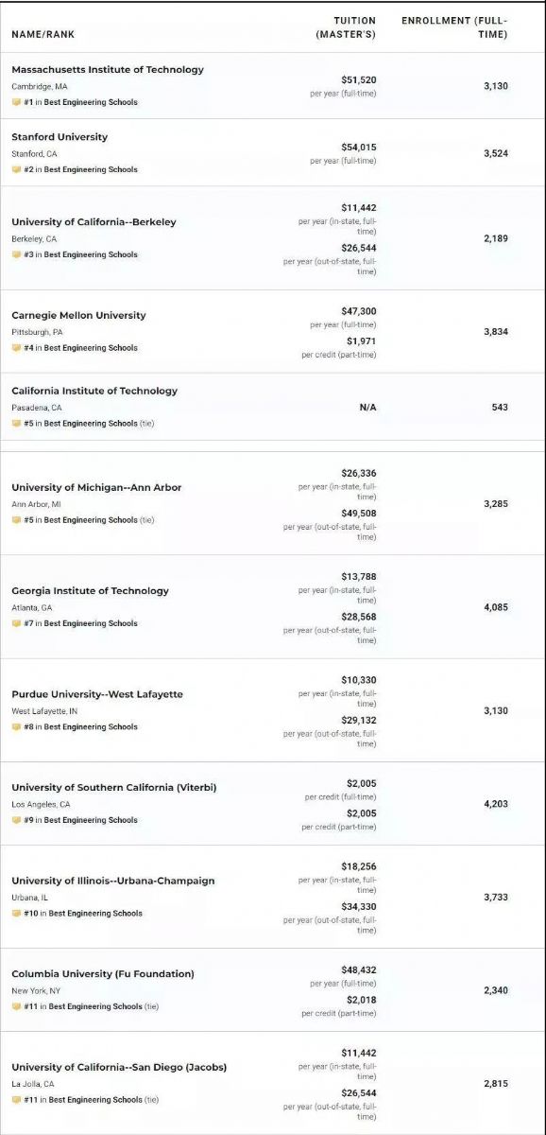Click the badge icon next to Carnegie Mellon's #4 rank
This screenshot has width=546, height=1135.
pos(16,348)
